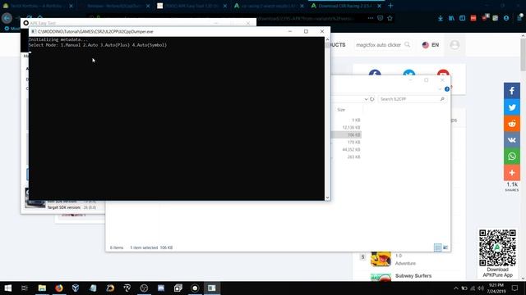Viewport: 526px width, 295px height.
Task: Open VirtualBox cube icon on the taskbar
Action: click(x=76, y=288)
